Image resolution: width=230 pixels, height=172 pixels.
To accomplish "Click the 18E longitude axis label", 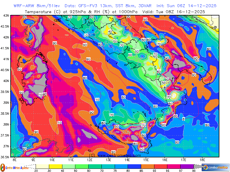I will (x=202, y=159).
